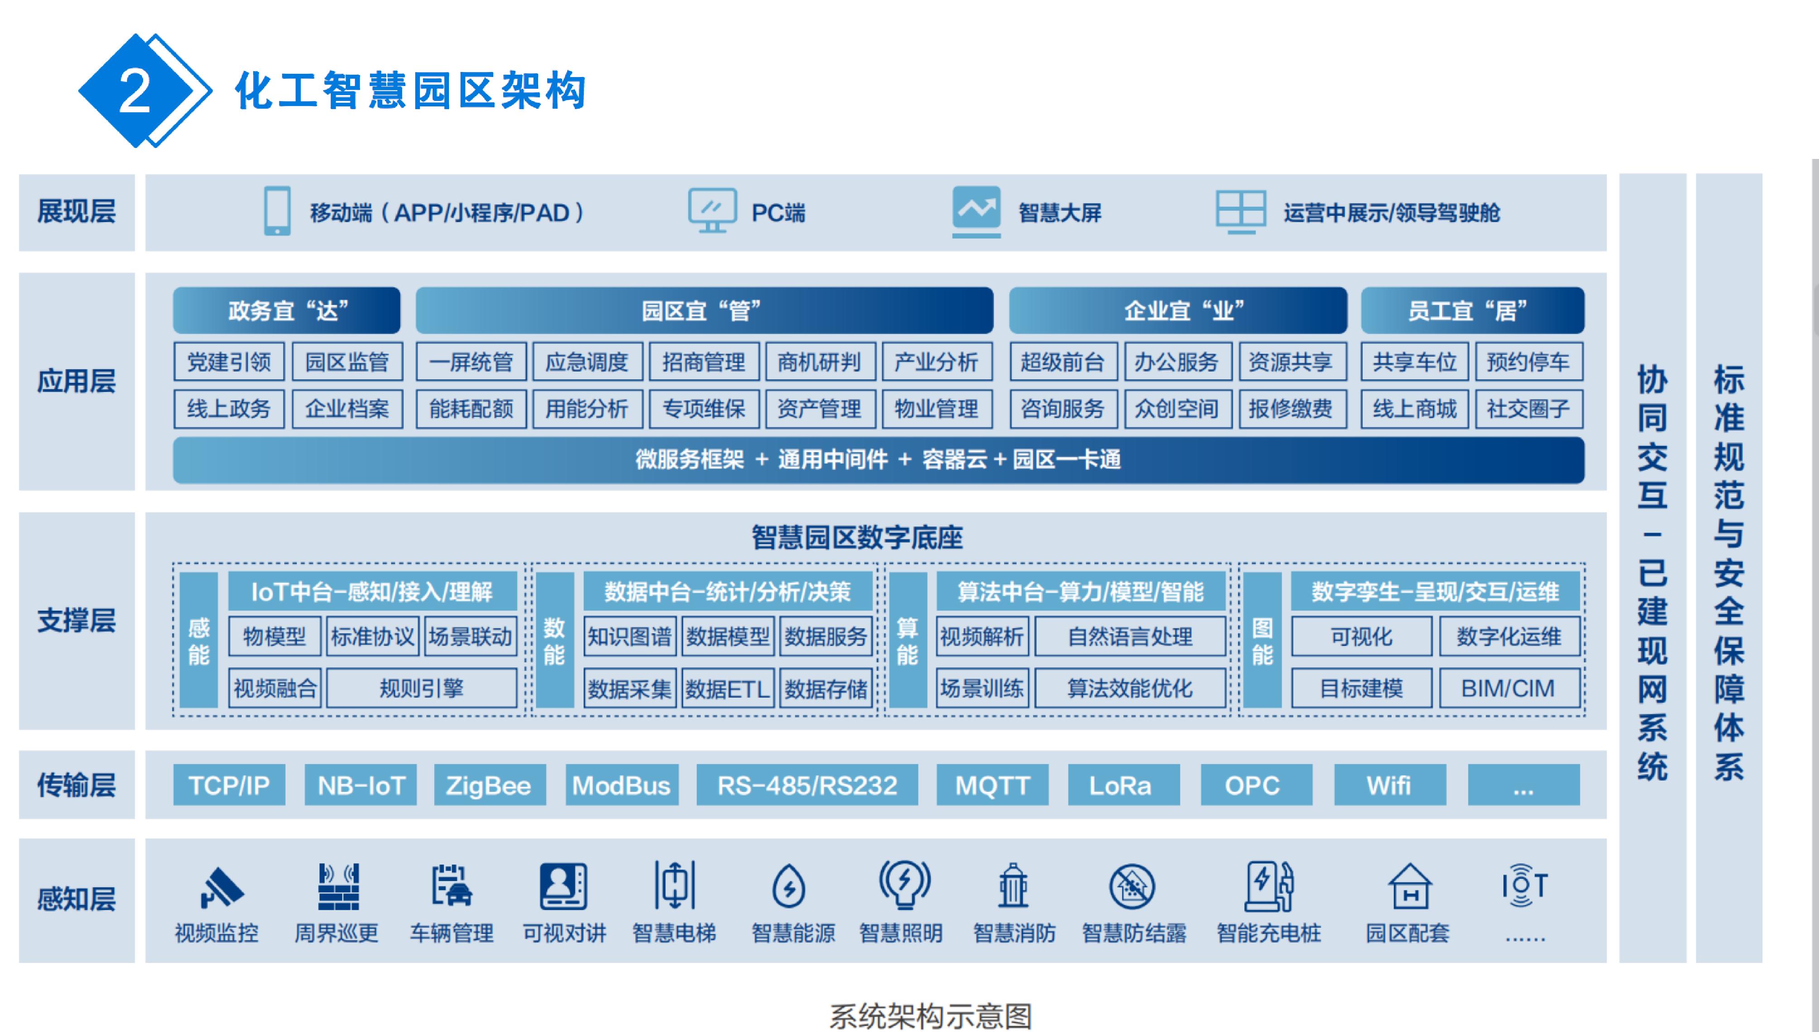Select the RS-485/RS232 protocol block

tap(808, 785)
